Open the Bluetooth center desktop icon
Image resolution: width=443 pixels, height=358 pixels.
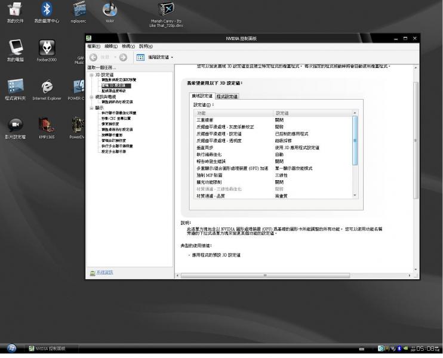tap(47, 10)
